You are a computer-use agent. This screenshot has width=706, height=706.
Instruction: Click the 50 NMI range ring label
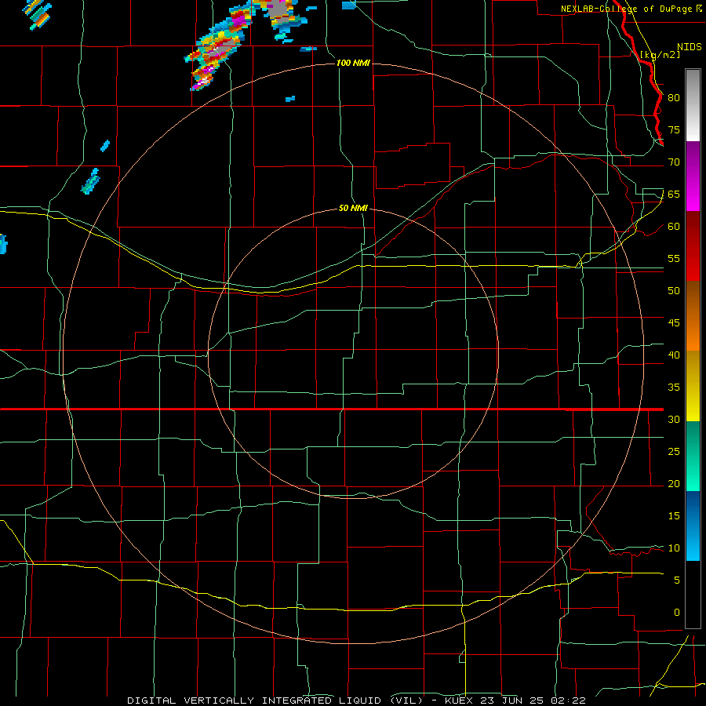353,208
